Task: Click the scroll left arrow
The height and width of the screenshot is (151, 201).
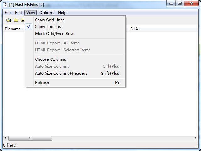Action: [x=5, y=138]
